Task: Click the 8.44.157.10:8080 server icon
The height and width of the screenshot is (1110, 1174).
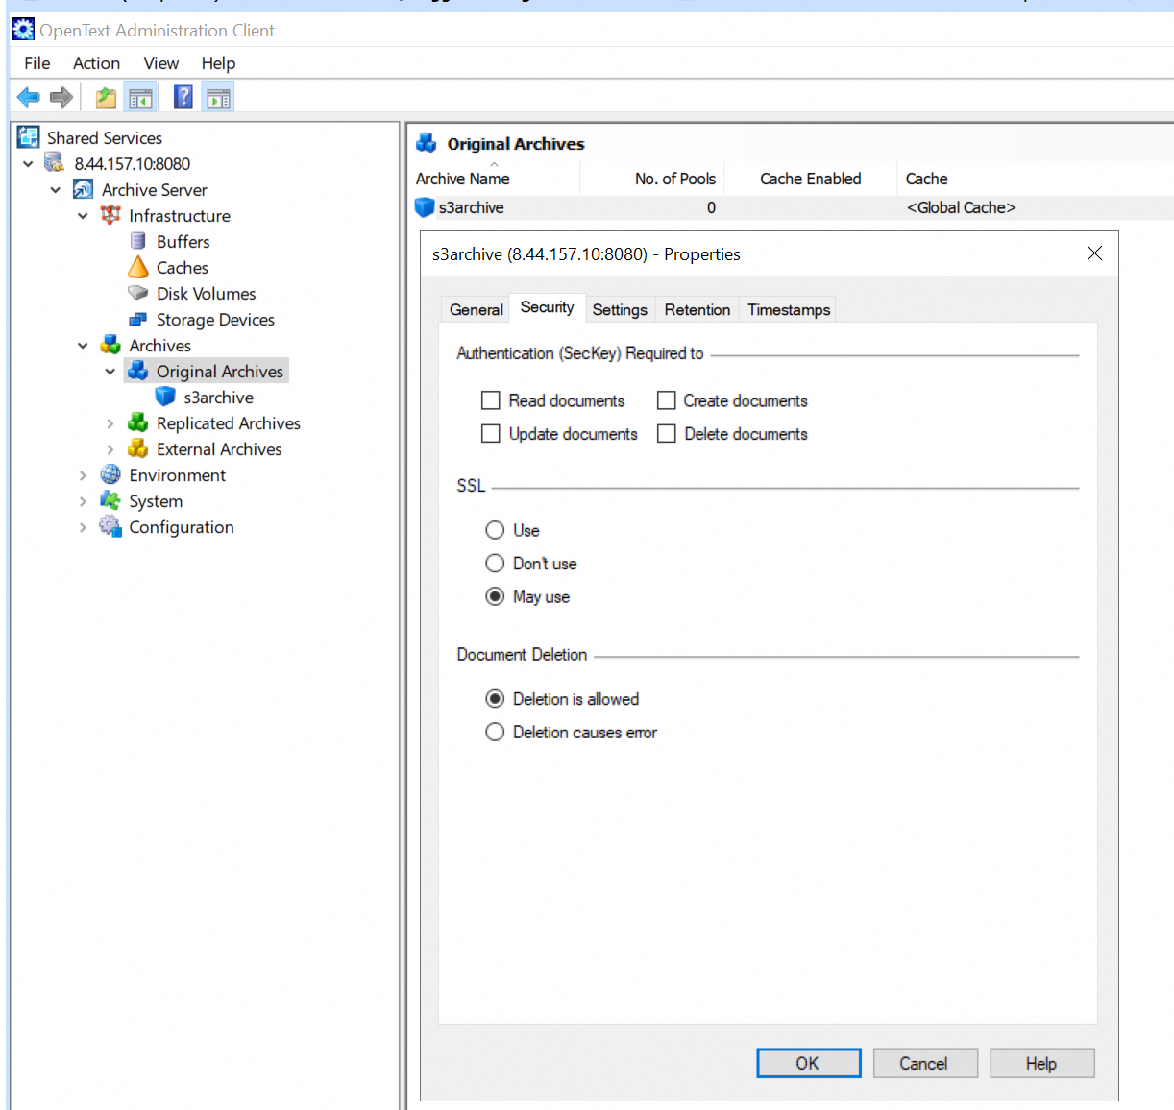Action: click(x=56, y=163)
